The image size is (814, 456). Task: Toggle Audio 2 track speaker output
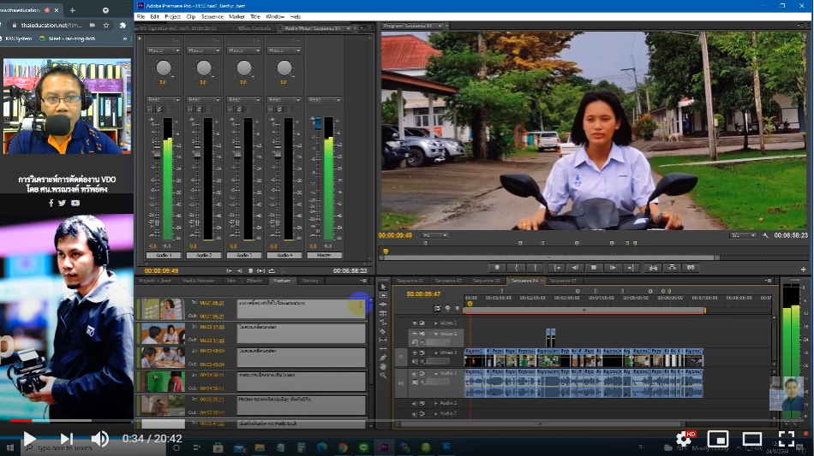pos(415,403)
